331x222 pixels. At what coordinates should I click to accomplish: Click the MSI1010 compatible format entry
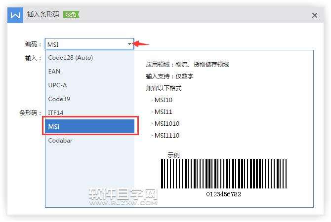(167, 123)
